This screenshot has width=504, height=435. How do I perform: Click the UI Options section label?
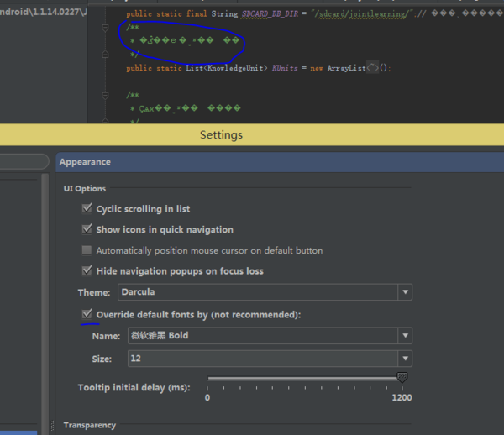pyautogui.click(x=85, y=189)
